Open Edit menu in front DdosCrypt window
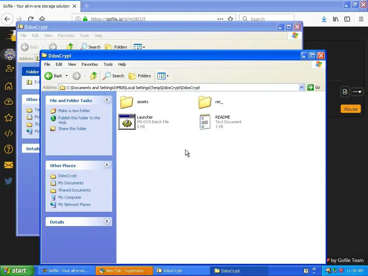This screenshot has width=368, height=276. click(x=59, y=64)
